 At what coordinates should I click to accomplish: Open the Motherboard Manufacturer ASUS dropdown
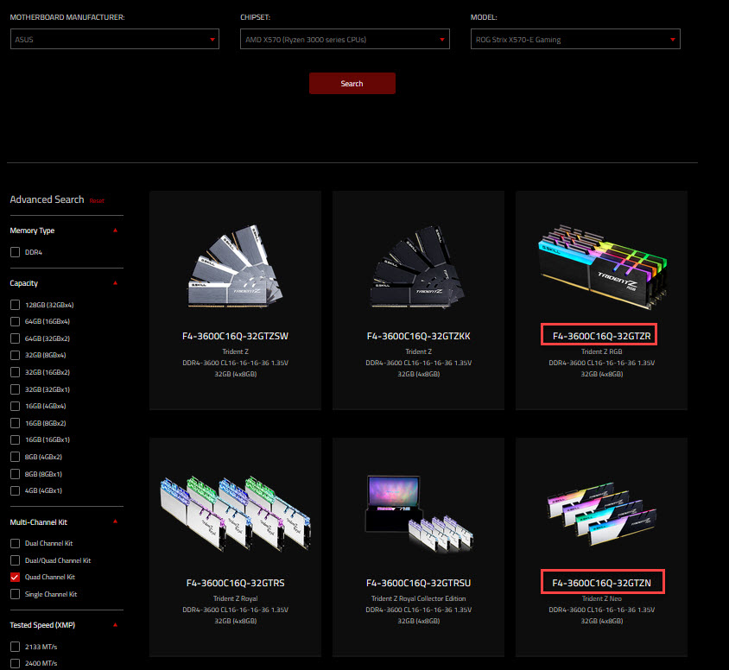(x=114, y=39)
